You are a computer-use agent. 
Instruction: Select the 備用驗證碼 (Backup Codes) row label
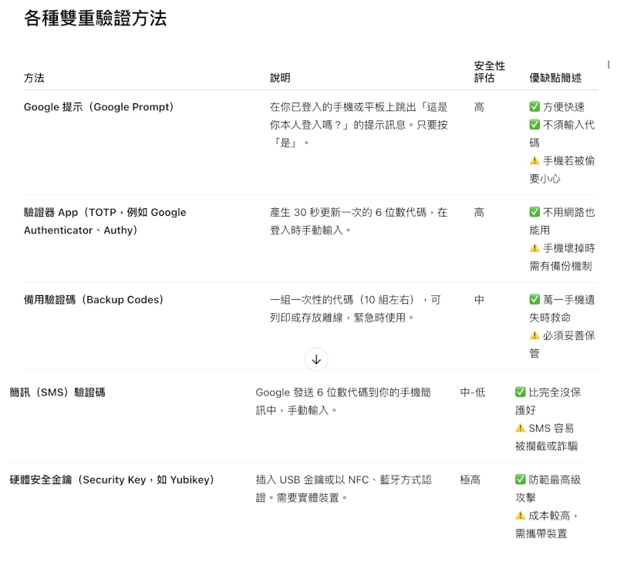click(x=94, y=300)
